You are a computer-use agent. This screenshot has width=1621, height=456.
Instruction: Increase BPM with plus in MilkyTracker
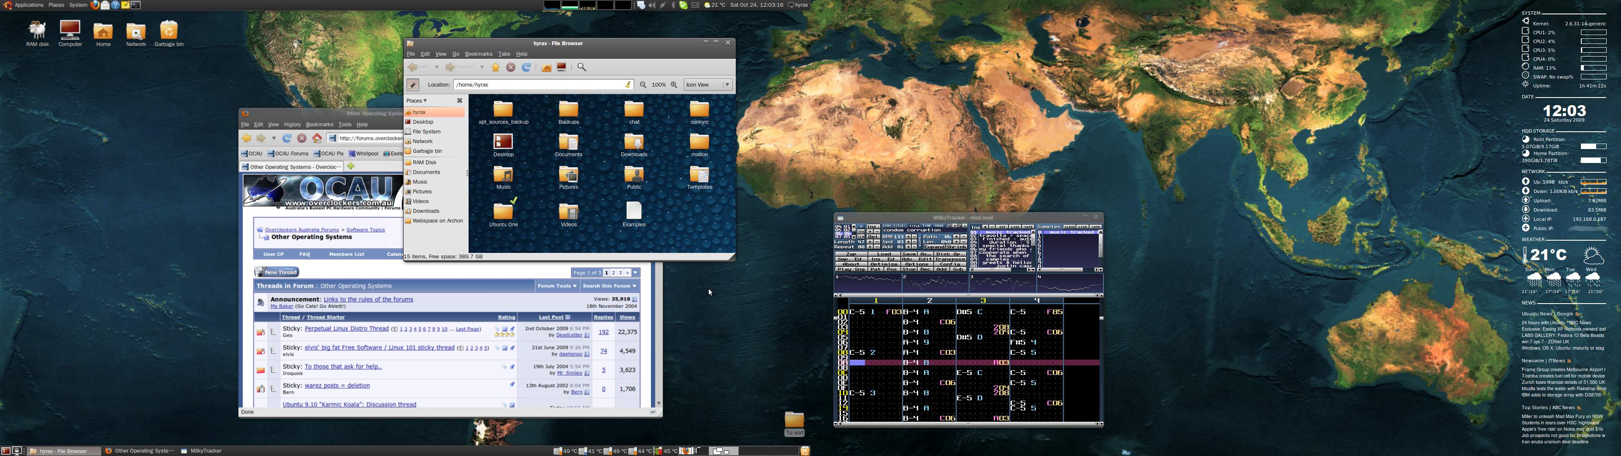point(909,237)
